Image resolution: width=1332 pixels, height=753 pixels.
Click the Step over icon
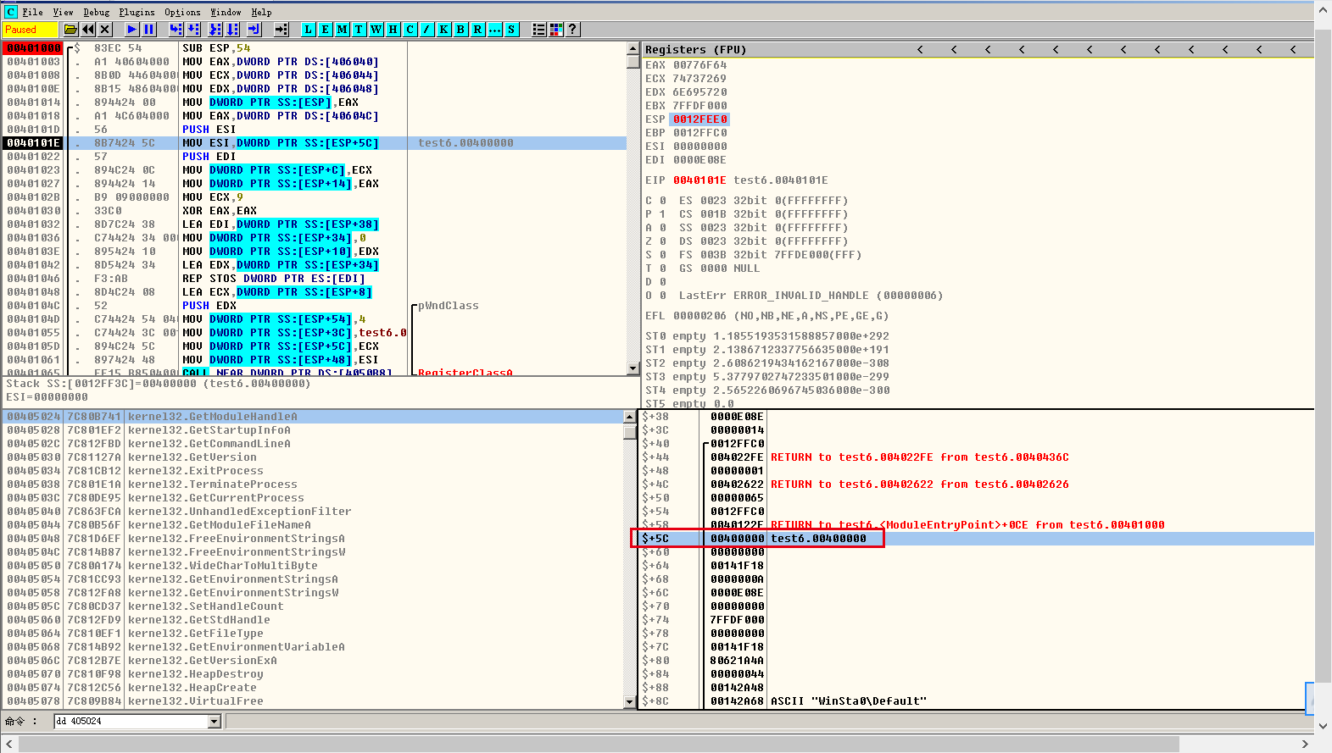click(193, 30)
